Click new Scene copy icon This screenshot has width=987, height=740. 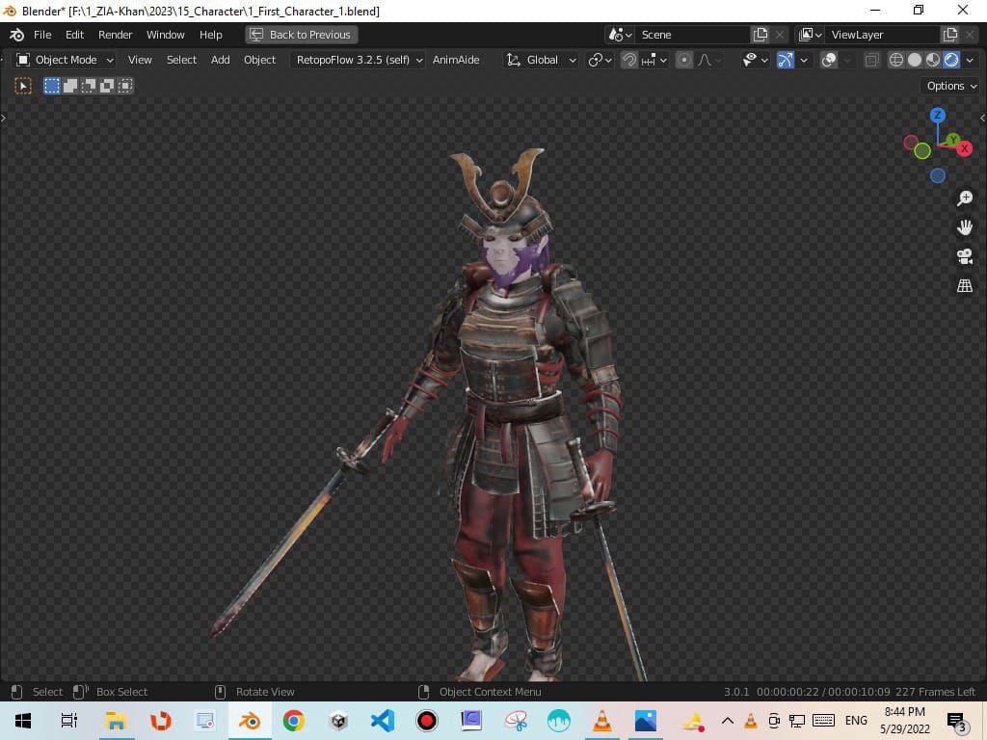coord(760,35)
